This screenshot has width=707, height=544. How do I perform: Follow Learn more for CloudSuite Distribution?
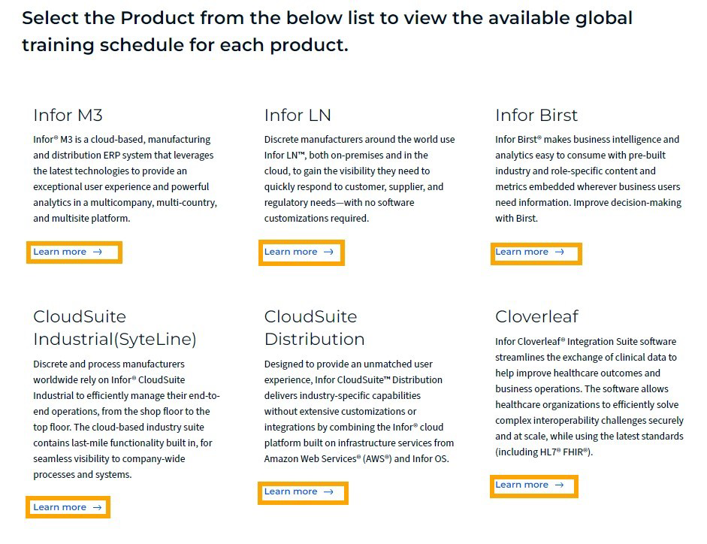(291, 492)
